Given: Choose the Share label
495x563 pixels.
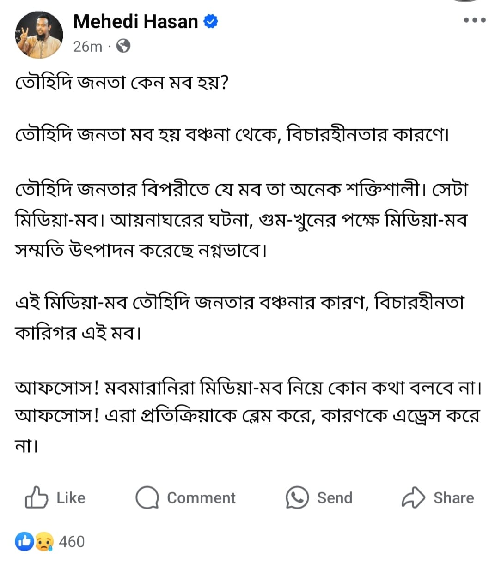Looking at the screenshot, I should 453,498.
